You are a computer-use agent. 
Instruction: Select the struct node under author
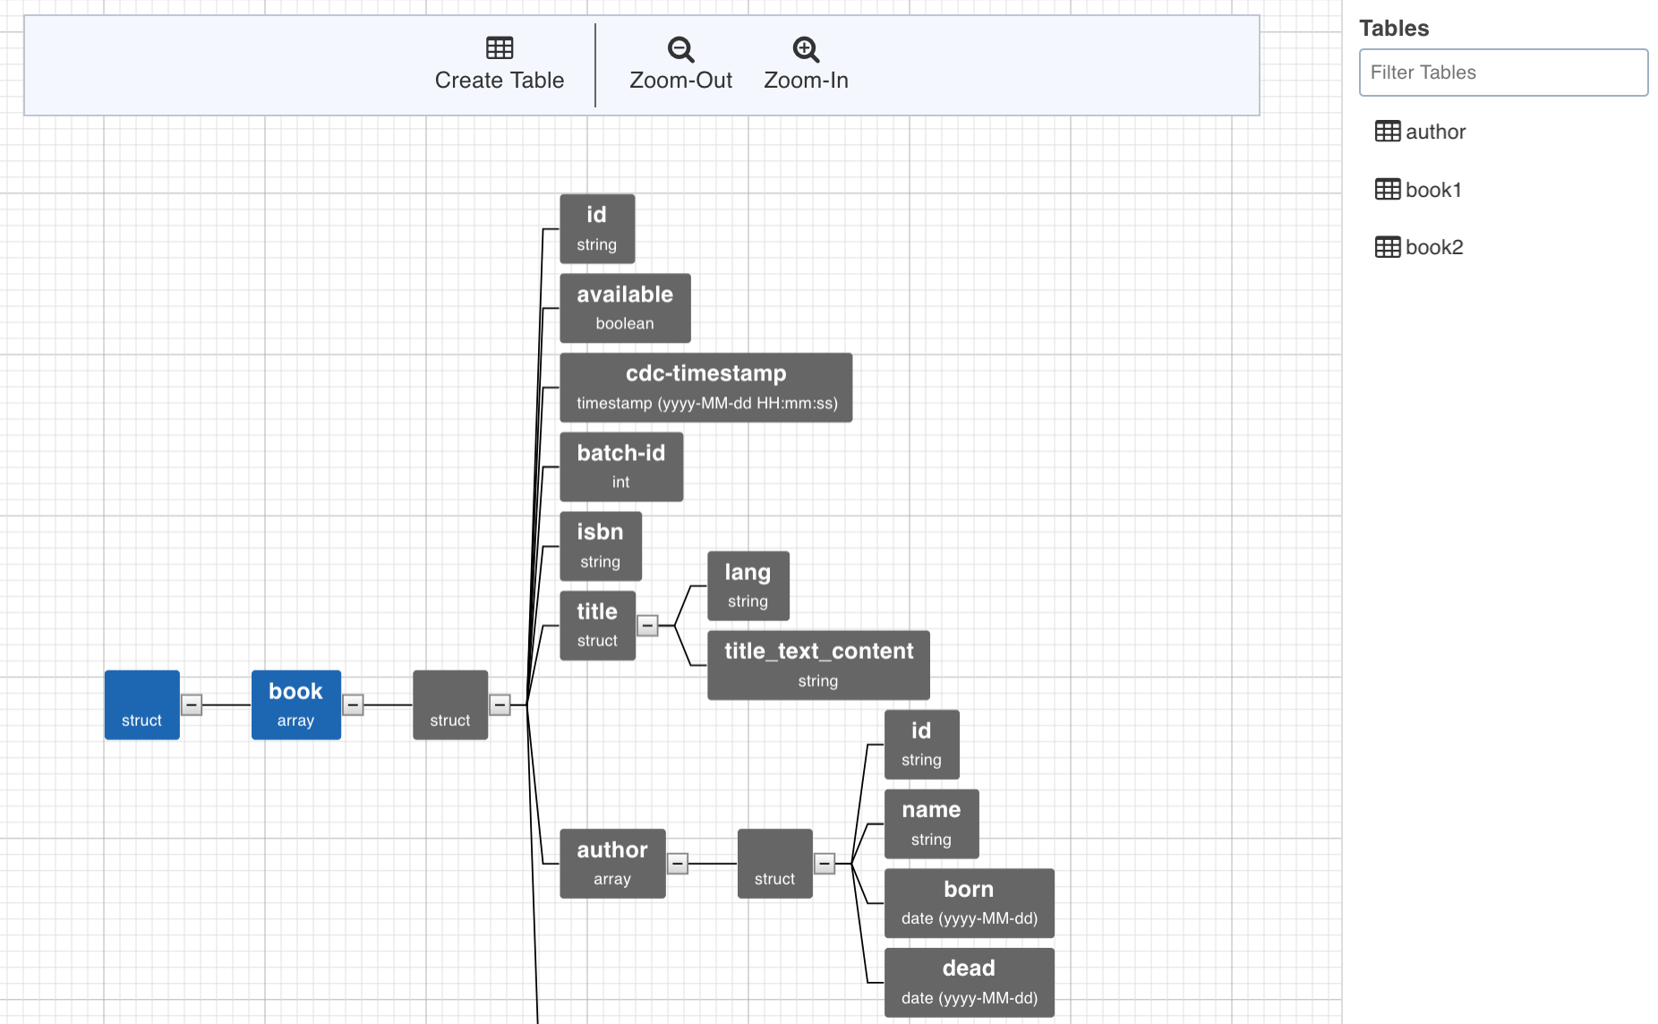point(774,864)
